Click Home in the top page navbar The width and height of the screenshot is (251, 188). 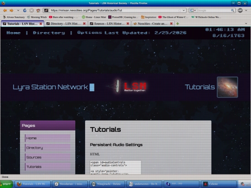tap(13, 33)
